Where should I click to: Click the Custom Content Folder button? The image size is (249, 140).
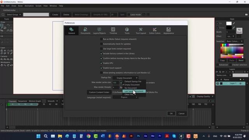99,92
